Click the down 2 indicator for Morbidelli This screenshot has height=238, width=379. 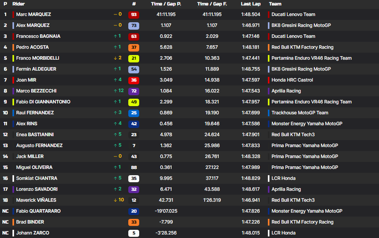tap(115, 58)
